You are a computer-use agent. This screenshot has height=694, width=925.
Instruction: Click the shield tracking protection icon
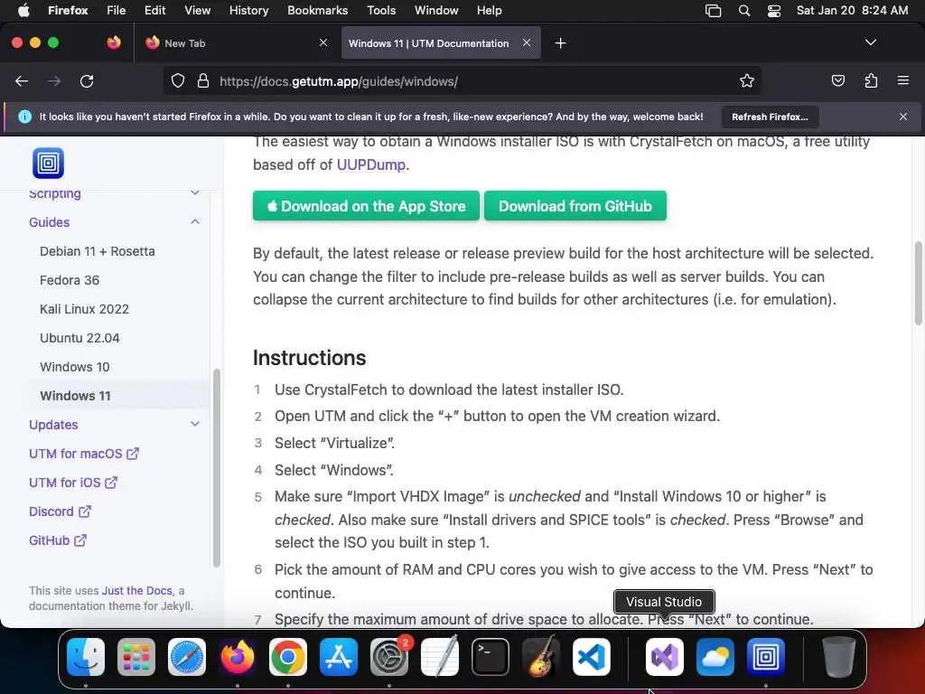coord(178,80)
